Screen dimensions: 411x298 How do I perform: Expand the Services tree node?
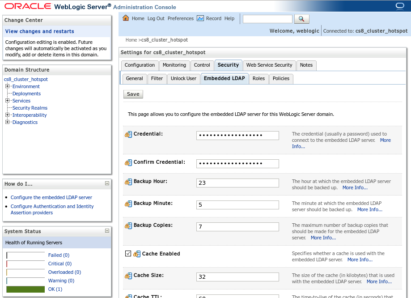pyautogui.click(x=7, y=101)
